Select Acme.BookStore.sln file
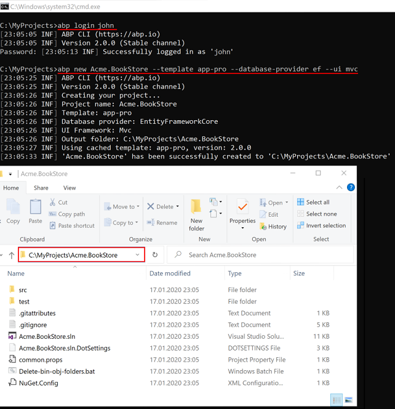 47,336
